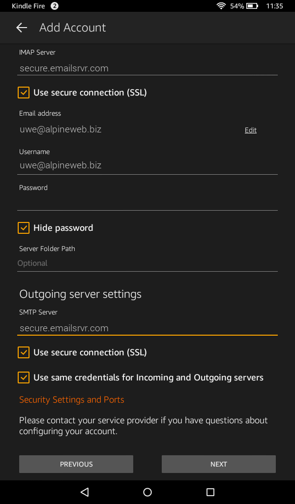Viewport: 295px width, 504px height.
Task: Tap the back arrow beside Add Account
Action: coord(22,28)
